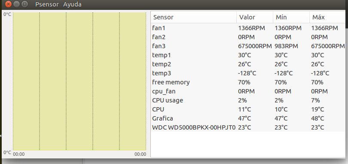
Task: Select the cpu_fan sensor row
Action: click(x=250, y=91)
